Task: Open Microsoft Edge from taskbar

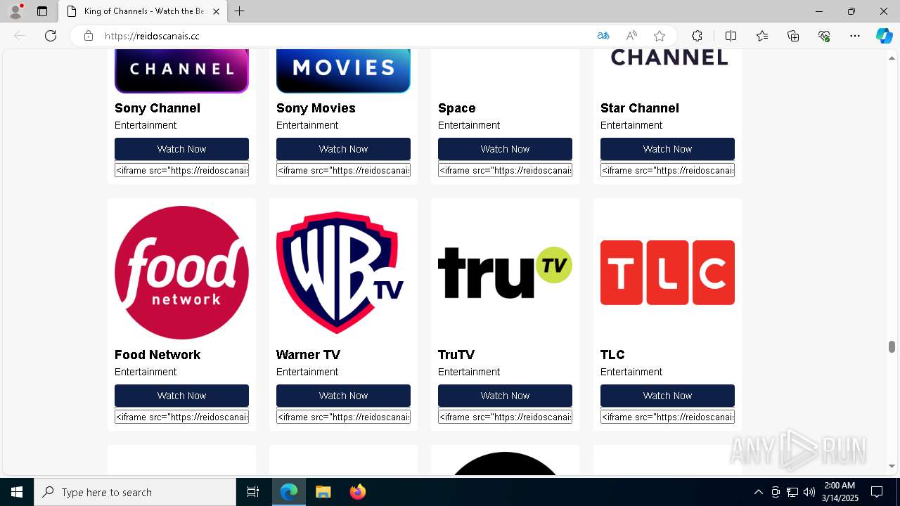Action: click(289, 492)
